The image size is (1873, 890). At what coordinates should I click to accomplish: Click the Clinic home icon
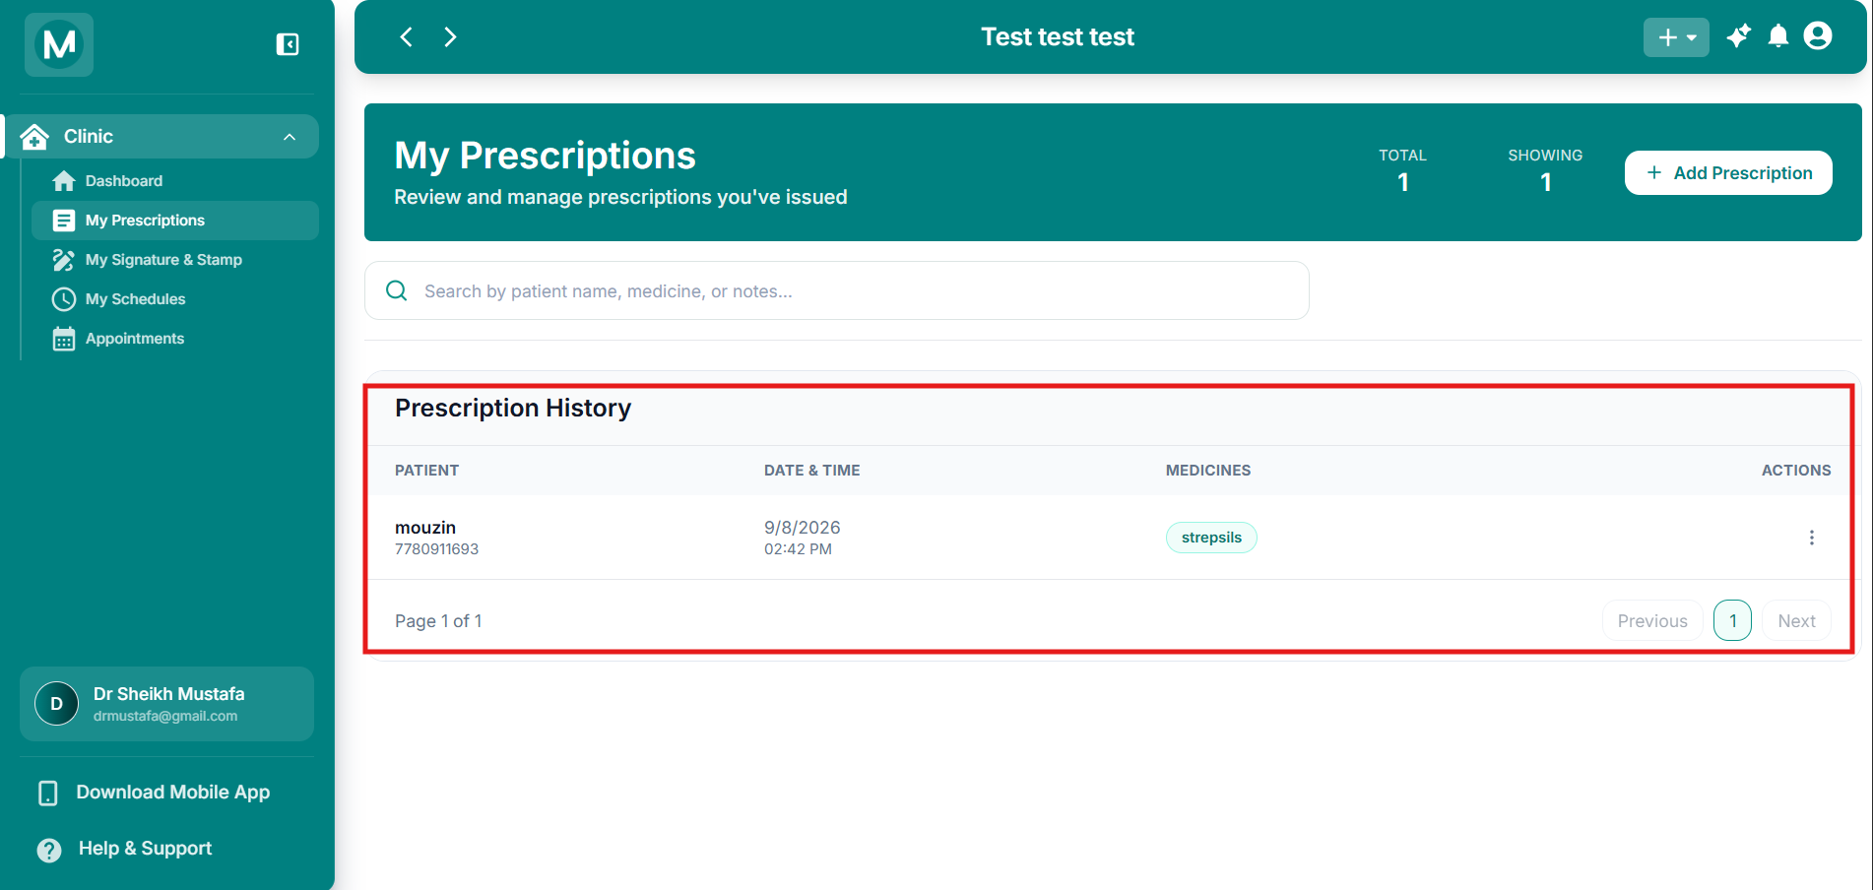34,136
